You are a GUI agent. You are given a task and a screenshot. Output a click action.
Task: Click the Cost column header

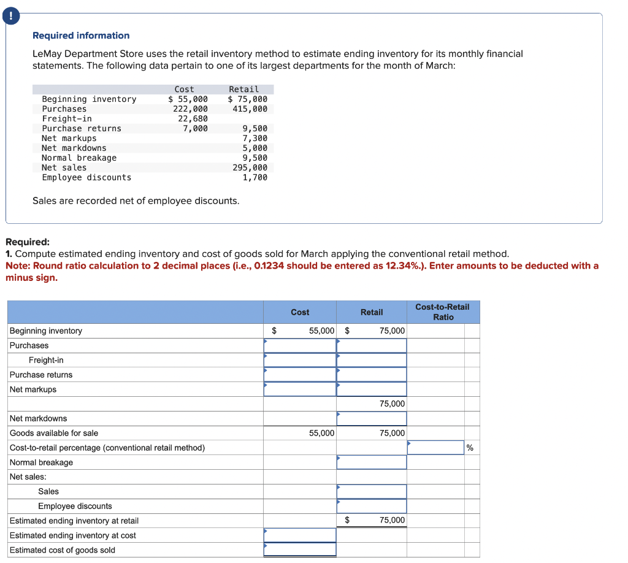(x=299, y=312)
